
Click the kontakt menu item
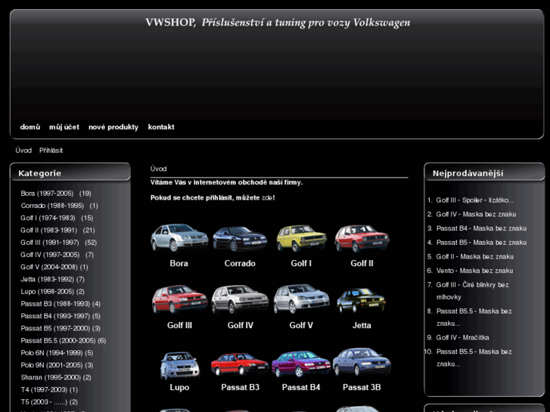click(161, 127)
